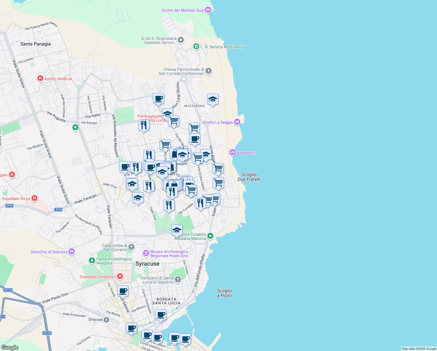Viewport: 437px width, 351px height.
Task: Click the Grotta La Seggia camera icon
Action: coord(237,122)
